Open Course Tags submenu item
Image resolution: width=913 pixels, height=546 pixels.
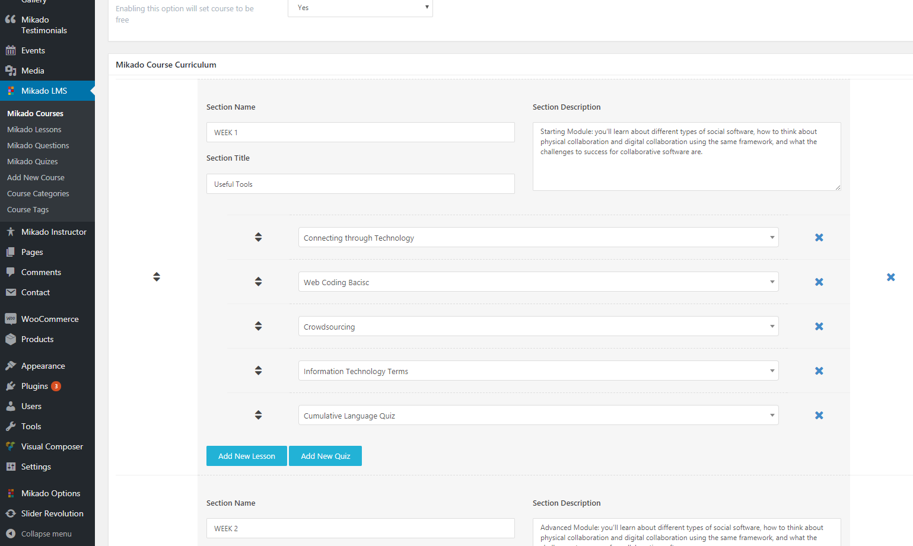point(28,209)
